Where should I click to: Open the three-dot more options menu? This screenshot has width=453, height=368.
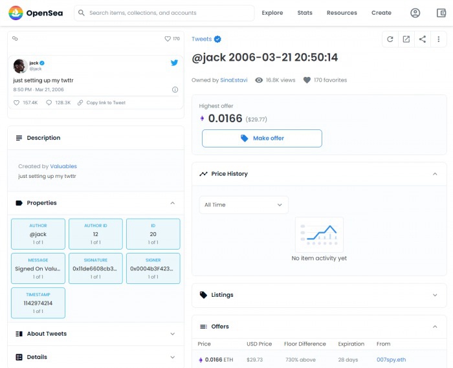click(x=439, y=39)
